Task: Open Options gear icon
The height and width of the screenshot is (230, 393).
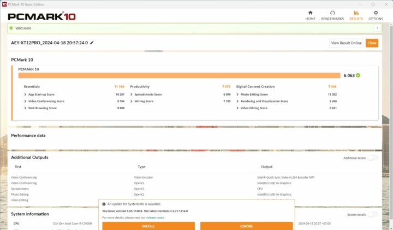Action: point(376,13)
